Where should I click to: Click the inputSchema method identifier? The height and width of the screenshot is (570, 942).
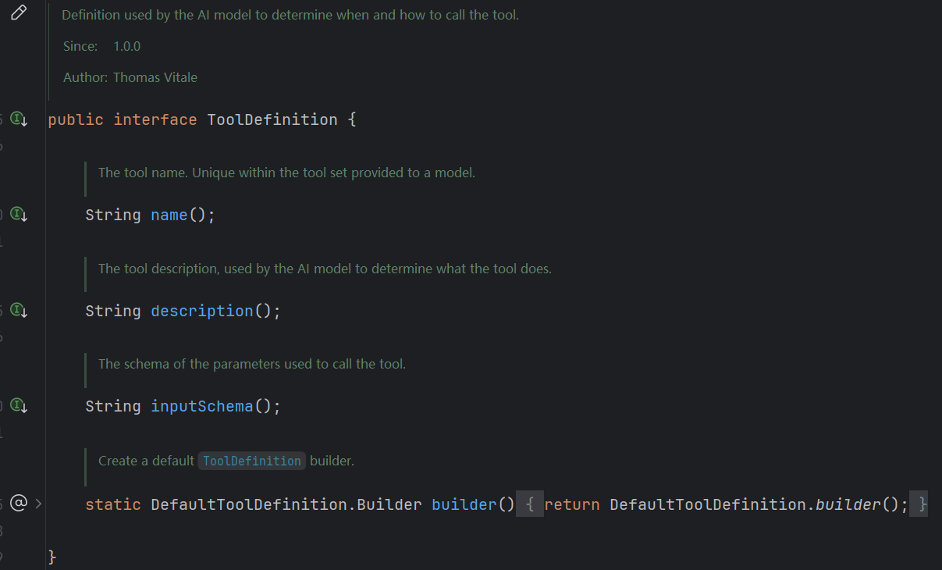point(202,406)
